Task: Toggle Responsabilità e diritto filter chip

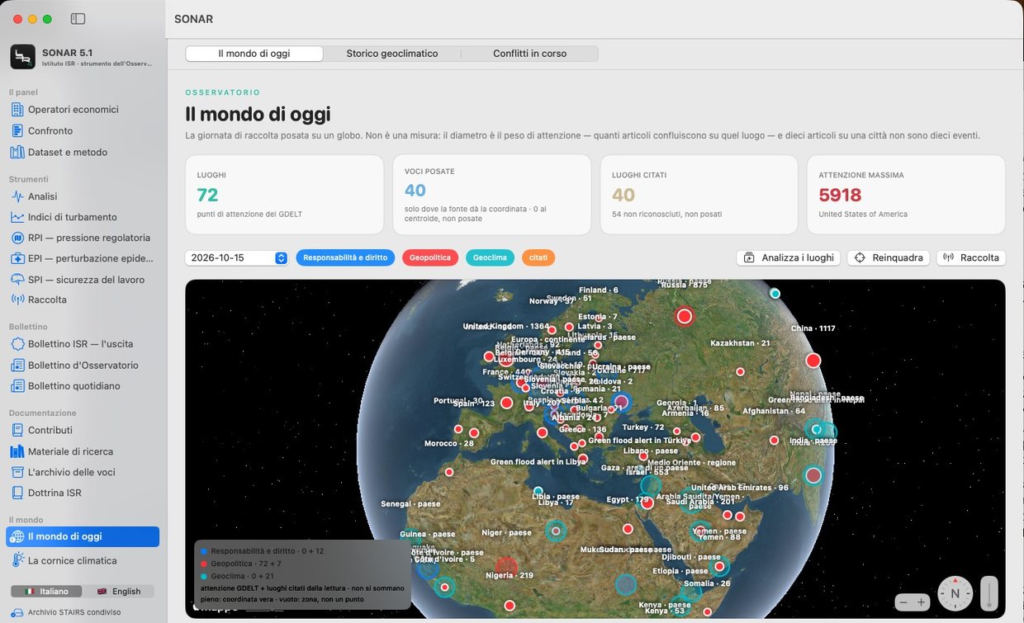Action: (345, 257)
